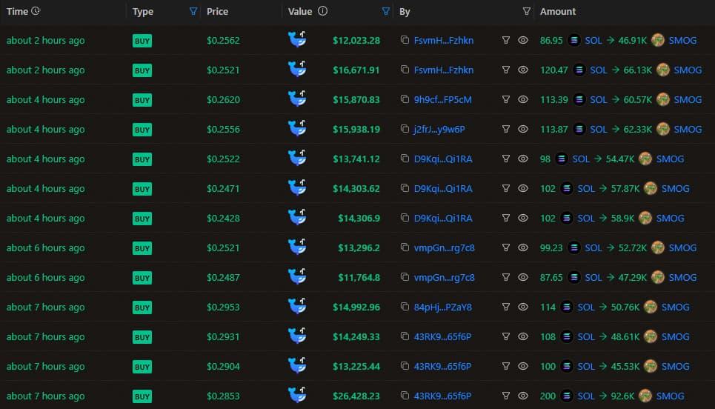Copy address in the $13,296.2 row
The image size is (715, 409).
tap(405, 247)
